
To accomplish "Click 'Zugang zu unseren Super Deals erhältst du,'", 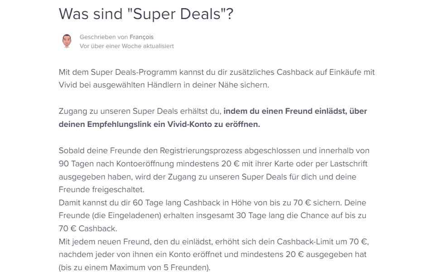I will coord(140,112).
